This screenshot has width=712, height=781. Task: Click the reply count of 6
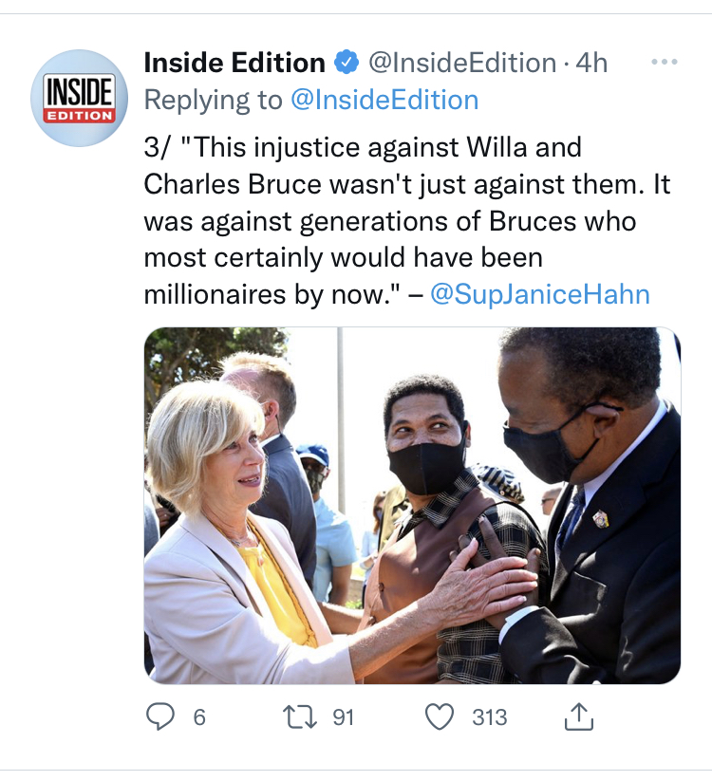198,717
